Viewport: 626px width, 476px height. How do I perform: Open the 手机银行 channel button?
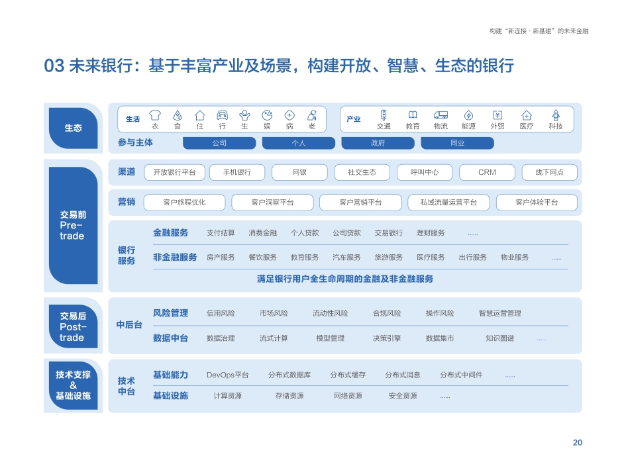point(237,172)
